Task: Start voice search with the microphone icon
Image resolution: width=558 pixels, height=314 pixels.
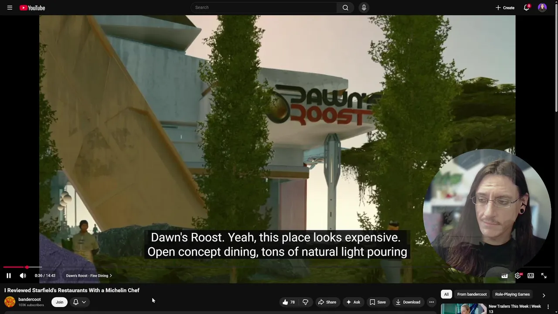Action: pos(364,7)
